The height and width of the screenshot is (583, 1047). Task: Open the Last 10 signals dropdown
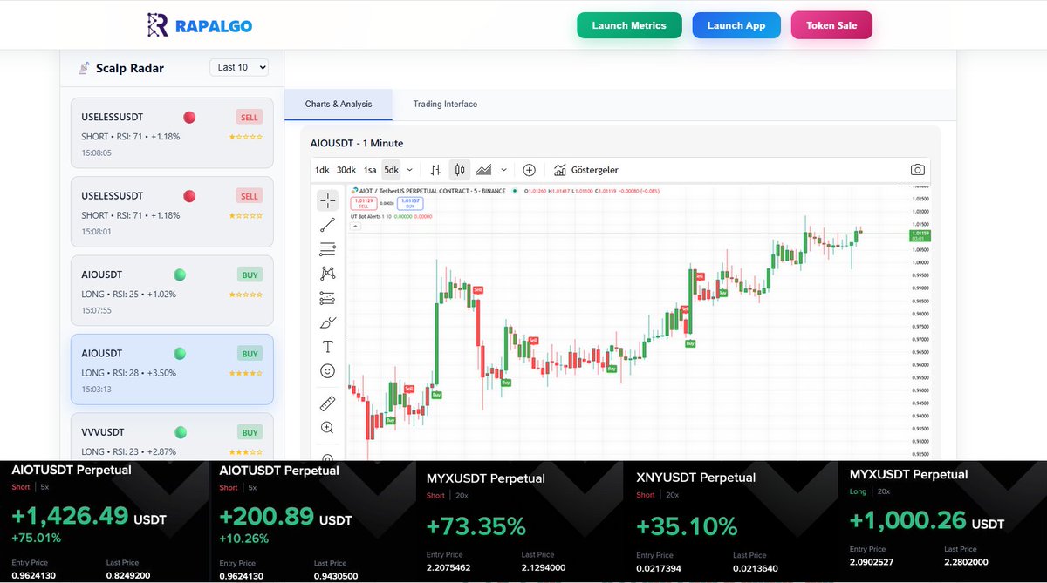(x=239, y=67)
